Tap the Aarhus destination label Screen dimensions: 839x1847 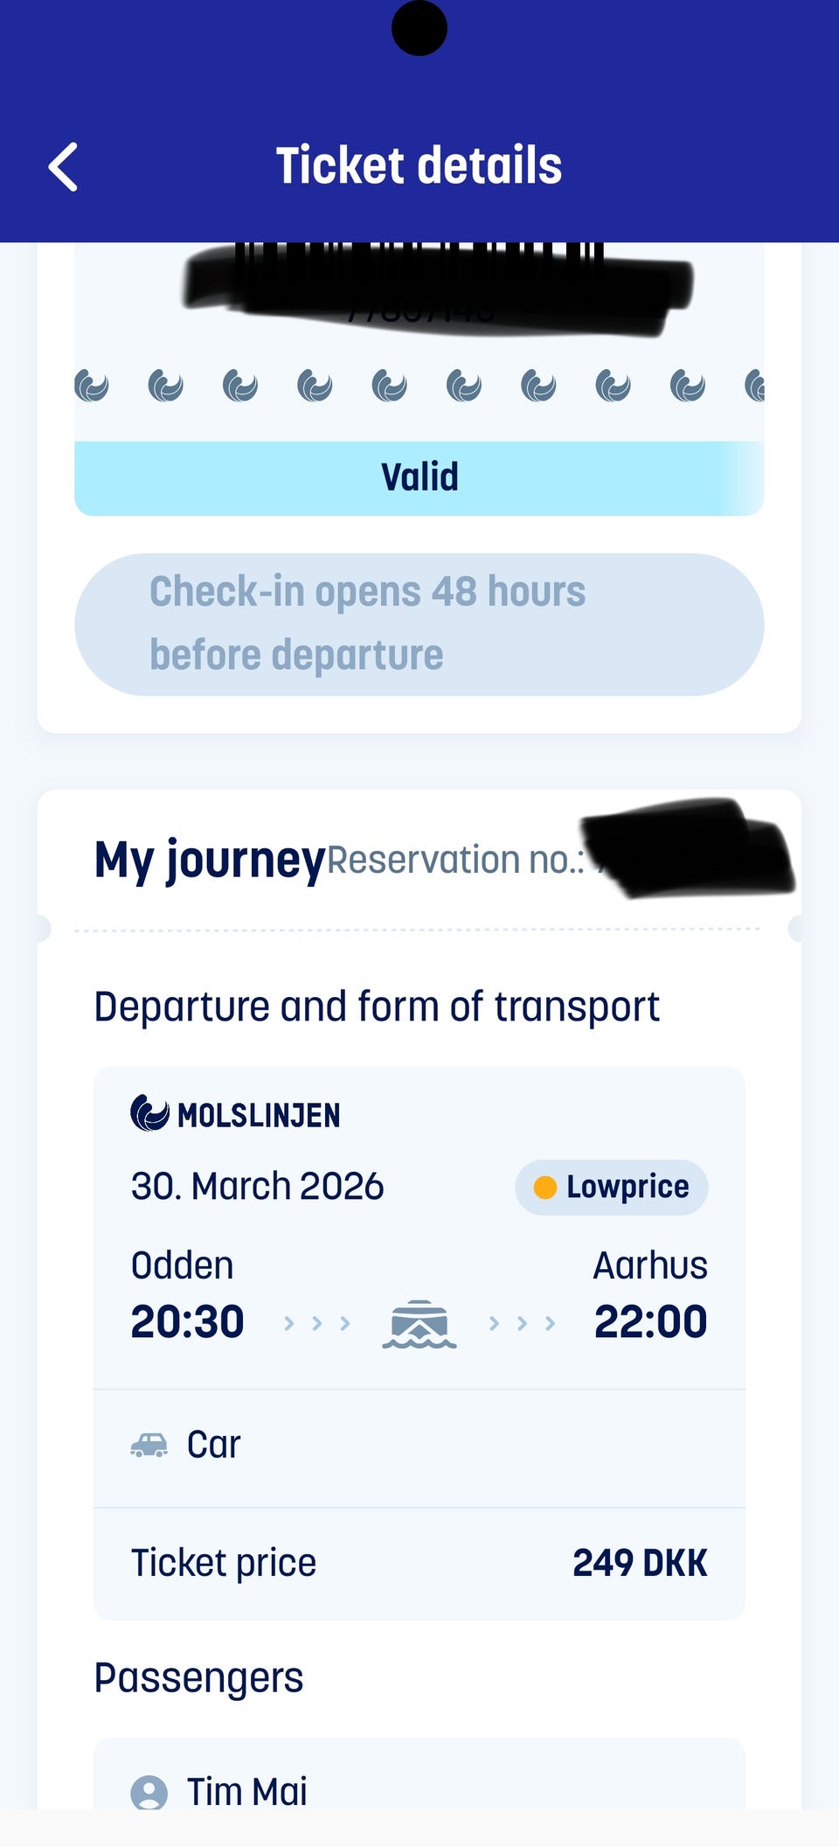[x=650, y=1265]
